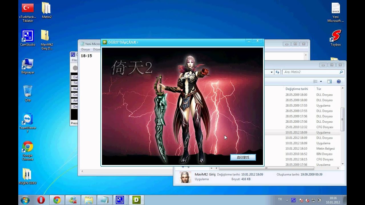
Task: Switch to Notepad taskbar button
Action: [105, 200]
